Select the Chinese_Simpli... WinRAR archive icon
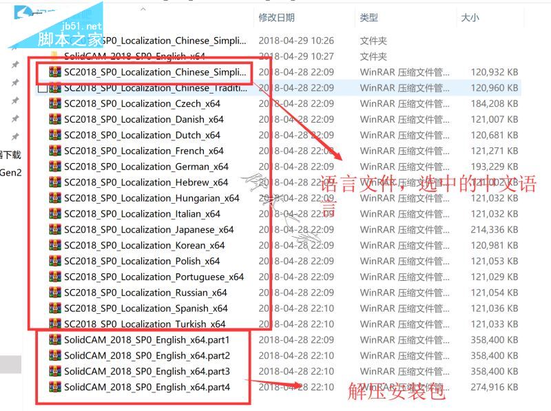551x411 pixels. (x=55, y=72)
